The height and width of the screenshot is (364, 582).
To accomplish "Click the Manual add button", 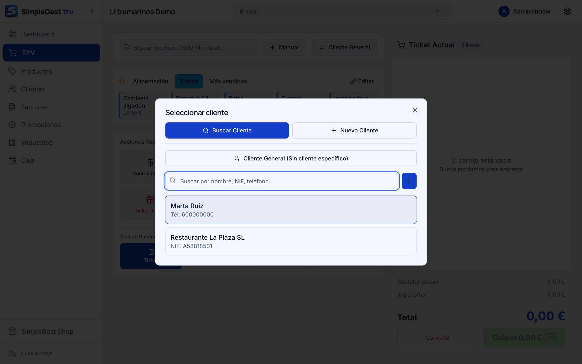I will pos(284,47).
